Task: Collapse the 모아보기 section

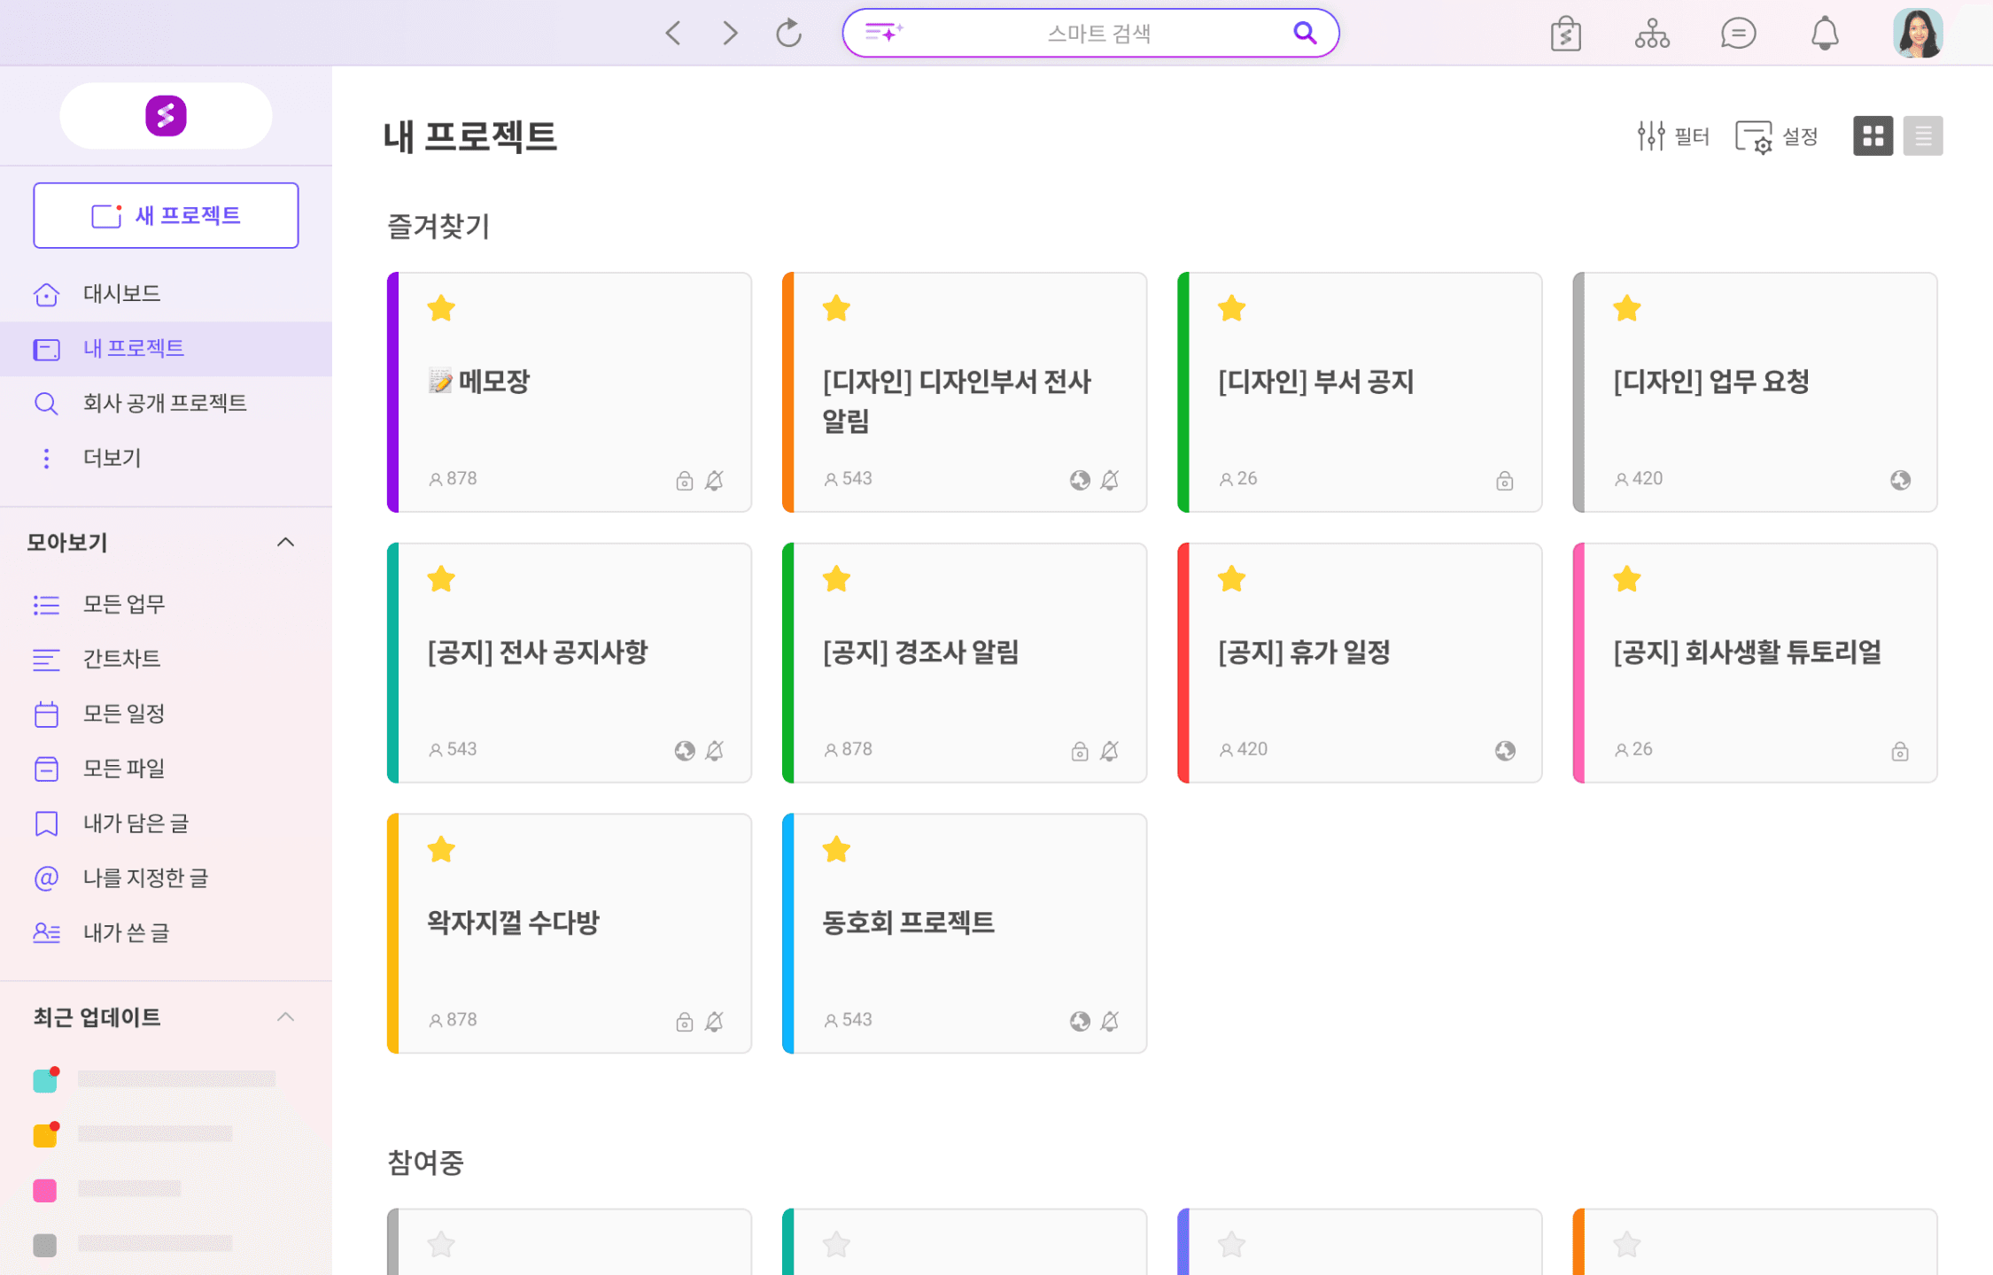Action: point(285,542)
